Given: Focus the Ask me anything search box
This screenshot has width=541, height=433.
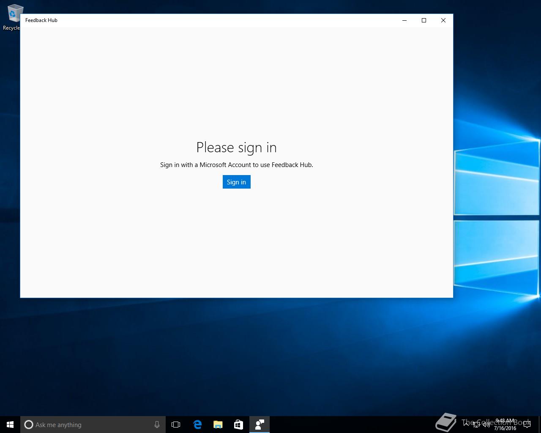Looking at the screenshot, I should tap(93, 425).
